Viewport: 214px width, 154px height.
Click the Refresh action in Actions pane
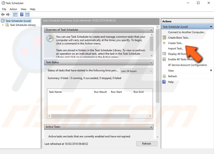[172, 76]
